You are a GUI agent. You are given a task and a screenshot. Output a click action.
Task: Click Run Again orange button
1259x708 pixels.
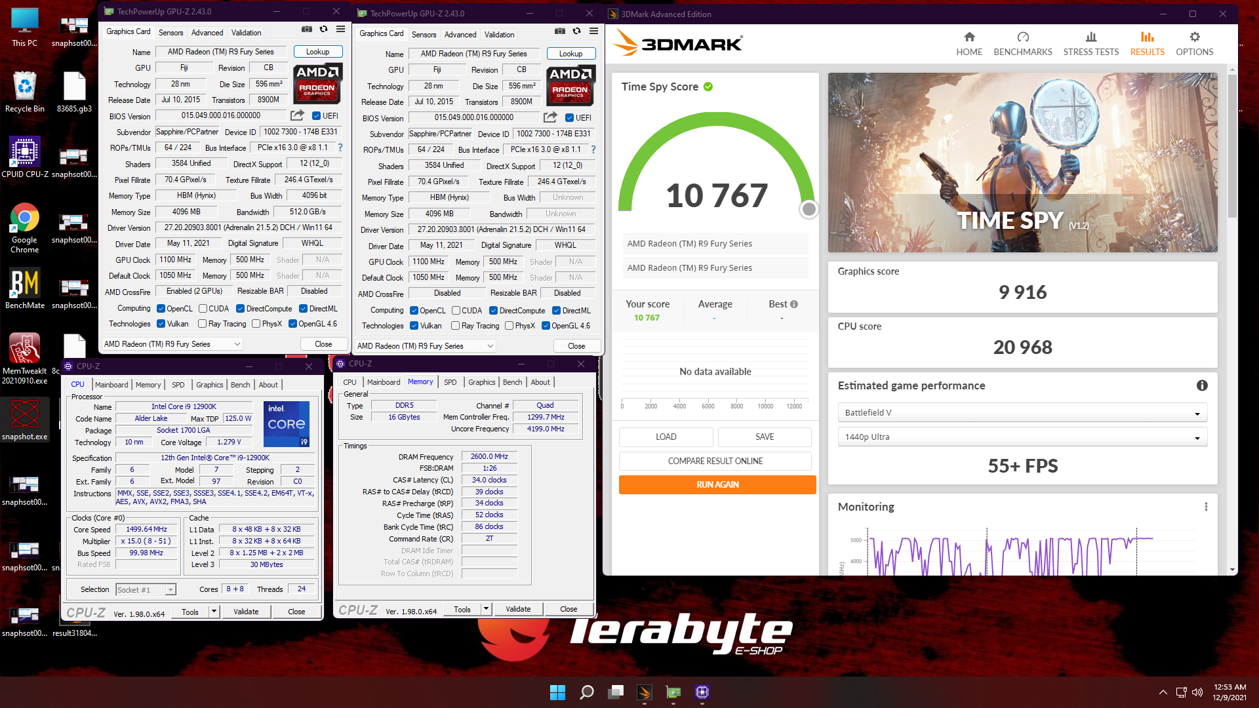717,484
